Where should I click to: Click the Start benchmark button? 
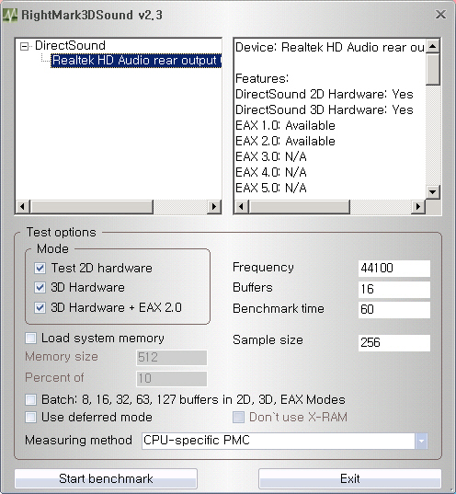tap(106, 479)
